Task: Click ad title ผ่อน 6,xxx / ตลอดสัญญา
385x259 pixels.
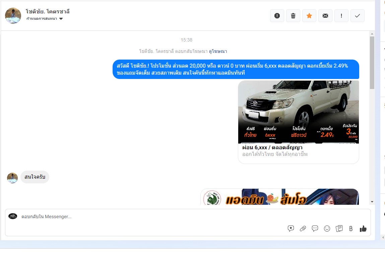Action: click(272, 148)
